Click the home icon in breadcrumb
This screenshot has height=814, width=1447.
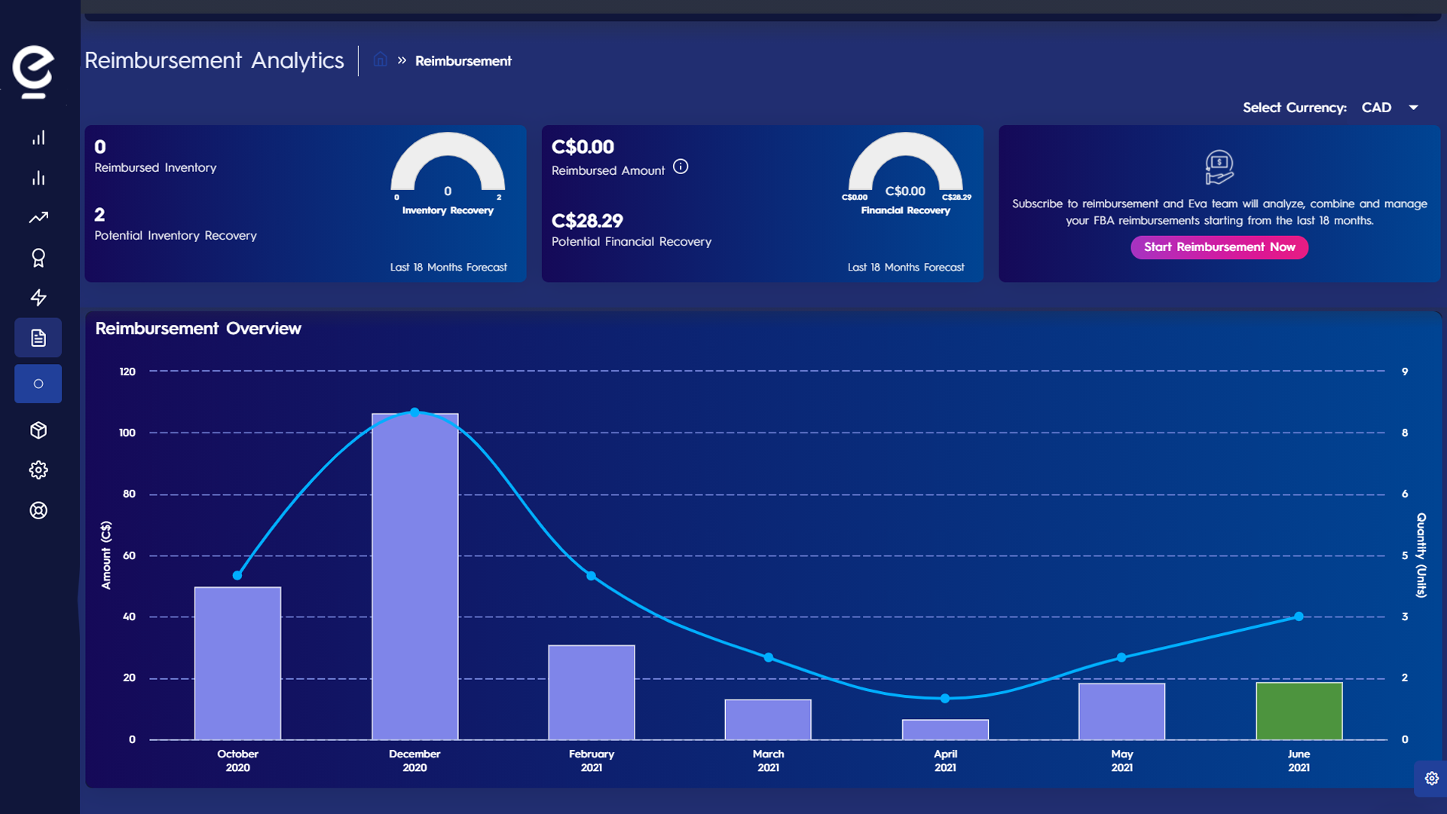click(x=378, y=60)
